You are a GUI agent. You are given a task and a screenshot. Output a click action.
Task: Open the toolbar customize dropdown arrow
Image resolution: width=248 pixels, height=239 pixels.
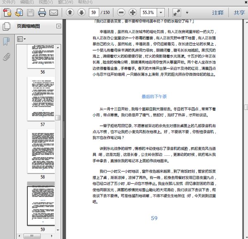187,12
